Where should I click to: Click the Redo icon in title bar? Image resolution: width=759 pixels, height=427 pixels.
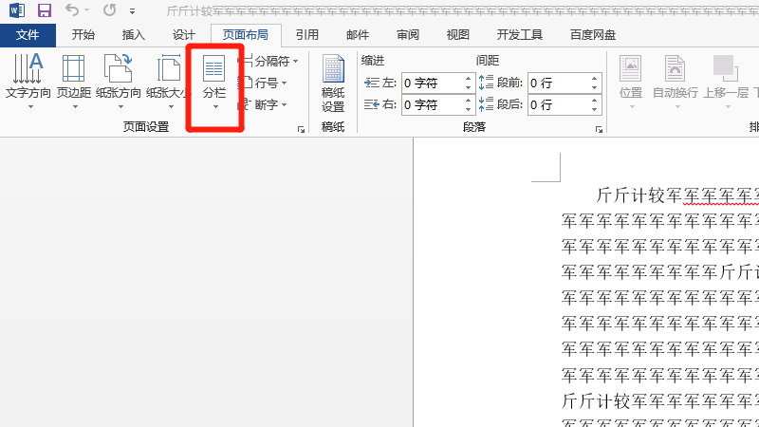109,11
